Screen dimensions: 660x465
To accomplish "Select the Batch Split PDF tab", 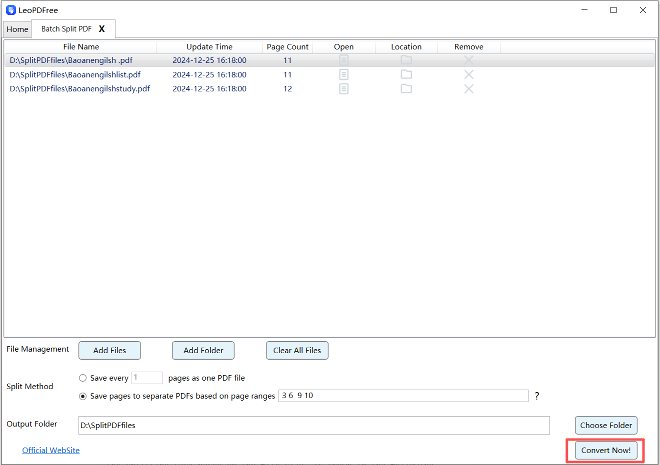I will click(x=66, y=29).
